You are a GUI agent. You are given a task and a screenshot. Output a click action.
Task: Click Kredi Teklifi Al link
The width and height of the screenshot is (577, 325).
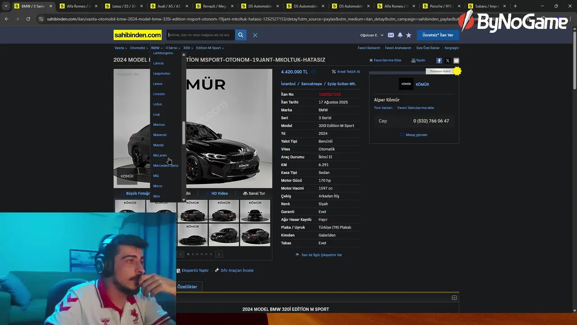click(x=346, y=72)
